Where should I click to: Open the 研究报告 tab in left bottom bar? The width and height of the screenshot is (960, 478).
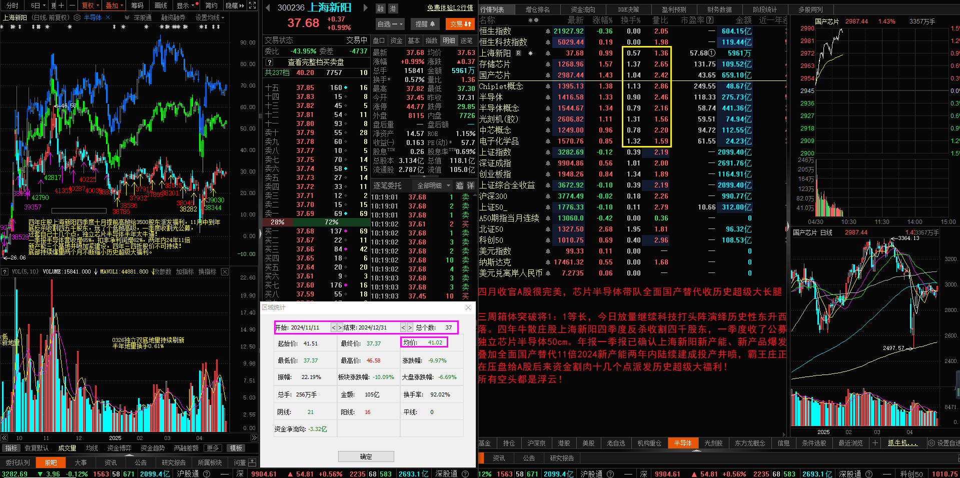pyautogui.click(x=174, y=462)
